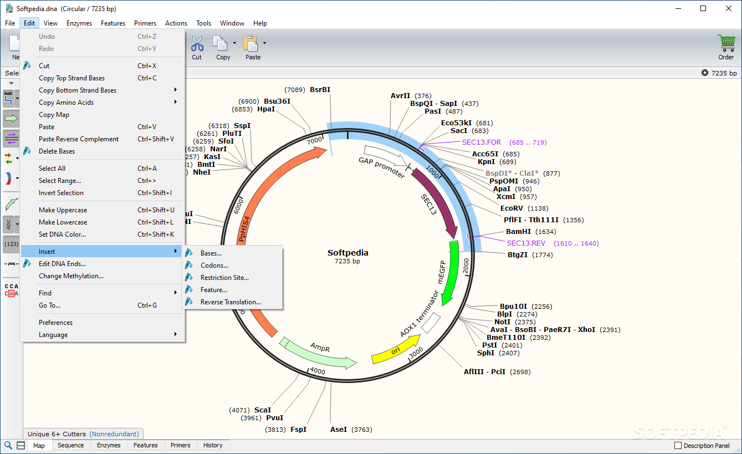Image resolution: width=742 pixels, height=454 pixels.
Task: Choose Select All from the Edit menu
Action: pos(102,169)
